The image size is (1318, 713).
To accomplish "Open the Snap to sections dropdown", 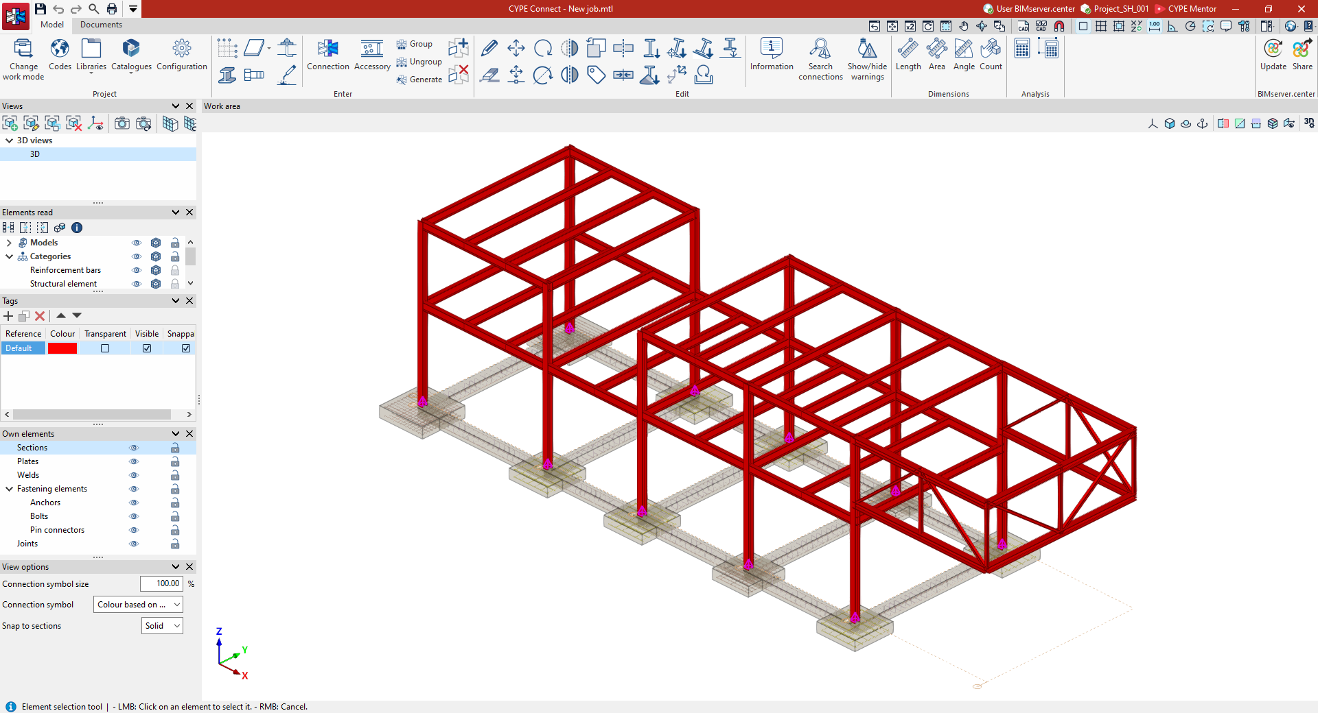I will coord(163,626).
